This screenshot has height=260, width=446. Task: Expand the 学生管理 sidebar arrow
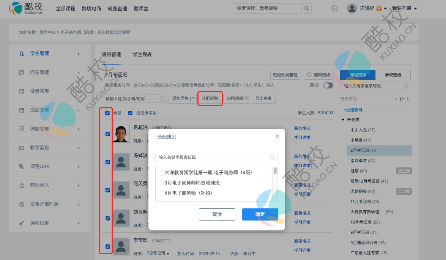coord(79,54)
